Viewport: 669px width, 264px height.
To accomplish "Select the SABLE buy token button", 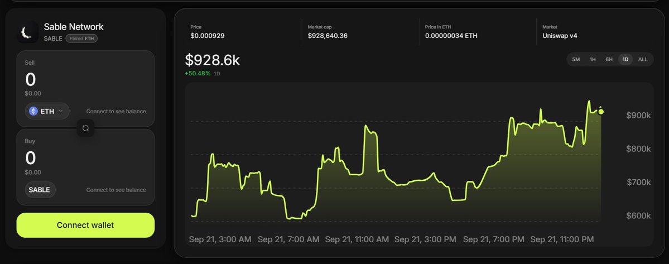I will 40,190.
